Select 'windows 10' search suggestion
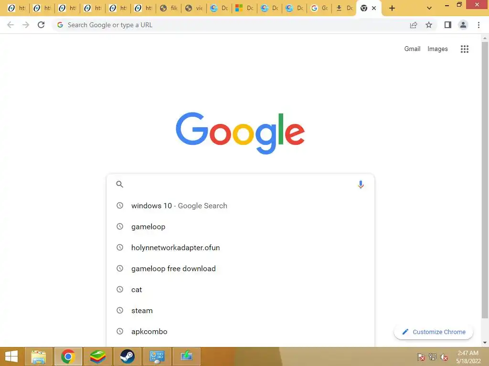489x366 pixels. (240, 206)
